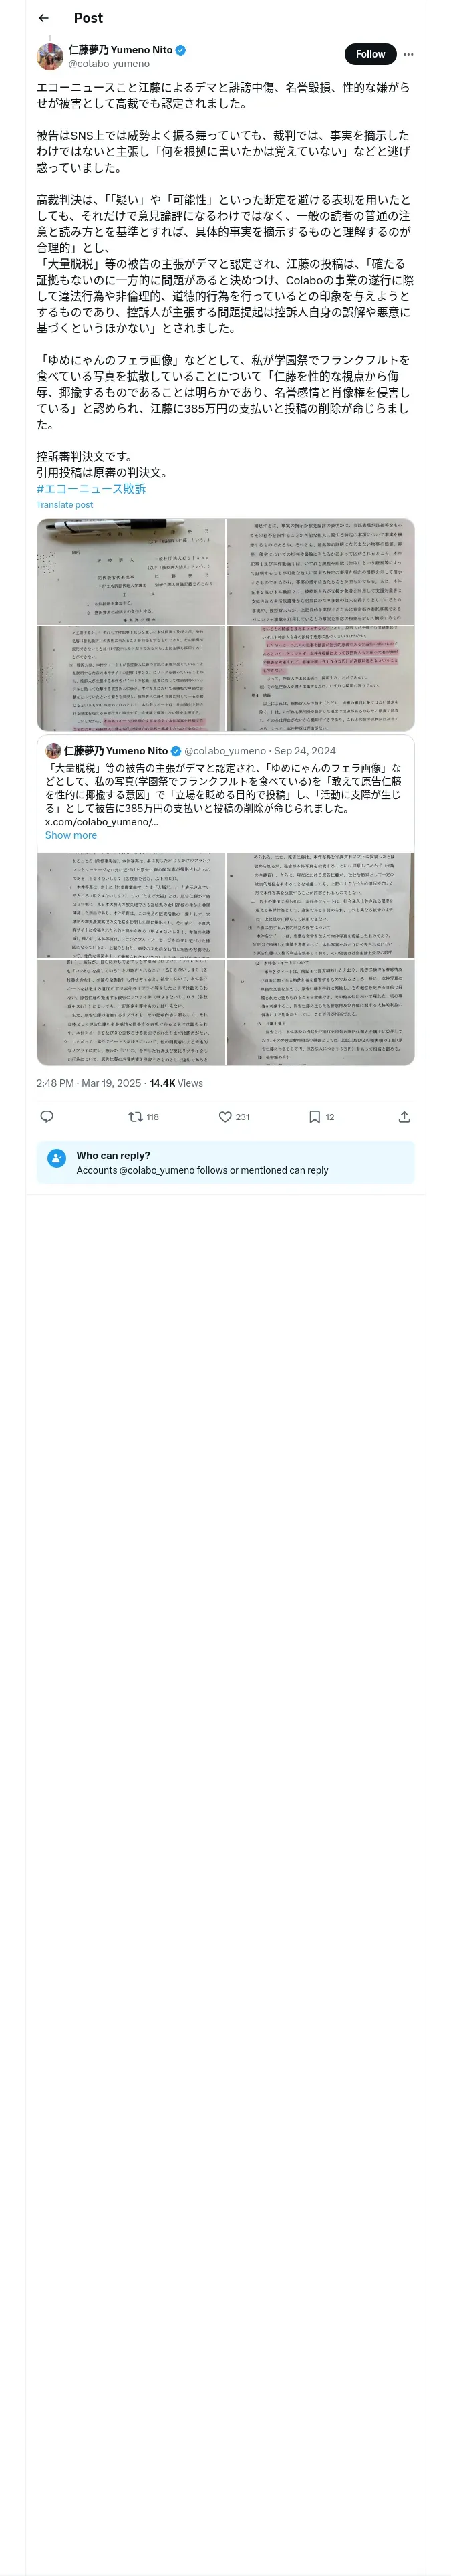Expand quoted post with Show more
451x2576 pixels.
(71, 835)
